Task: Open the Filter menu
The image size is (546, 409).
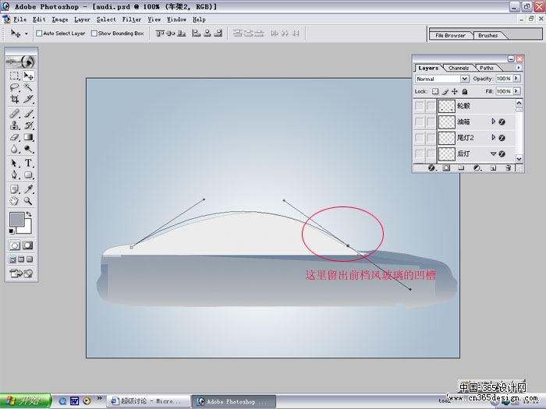Action: [x=132, y=19]
